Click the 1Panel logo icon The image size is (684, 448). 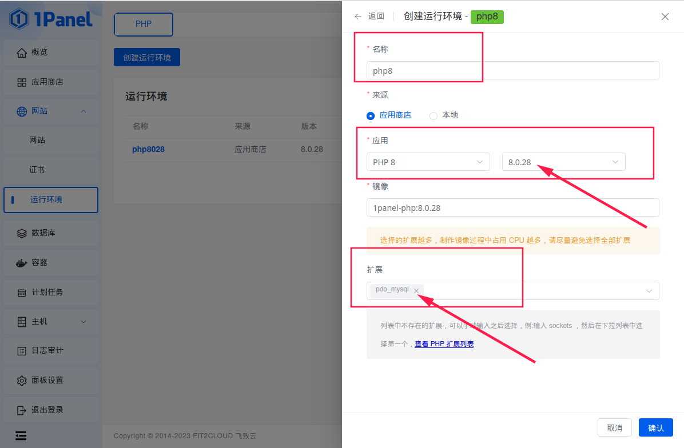tap(19, 19)
